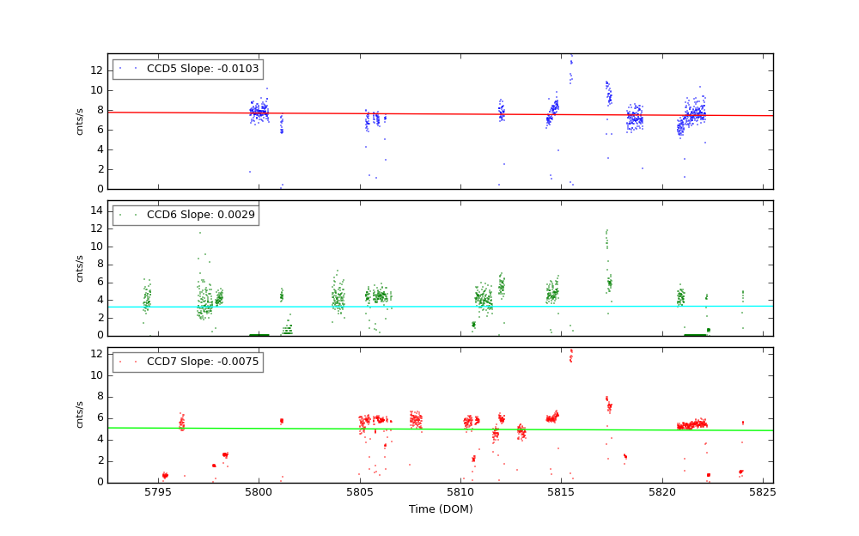Click the cnts/s label of the bottom panel
859x536 pixels.
(80, 415)
